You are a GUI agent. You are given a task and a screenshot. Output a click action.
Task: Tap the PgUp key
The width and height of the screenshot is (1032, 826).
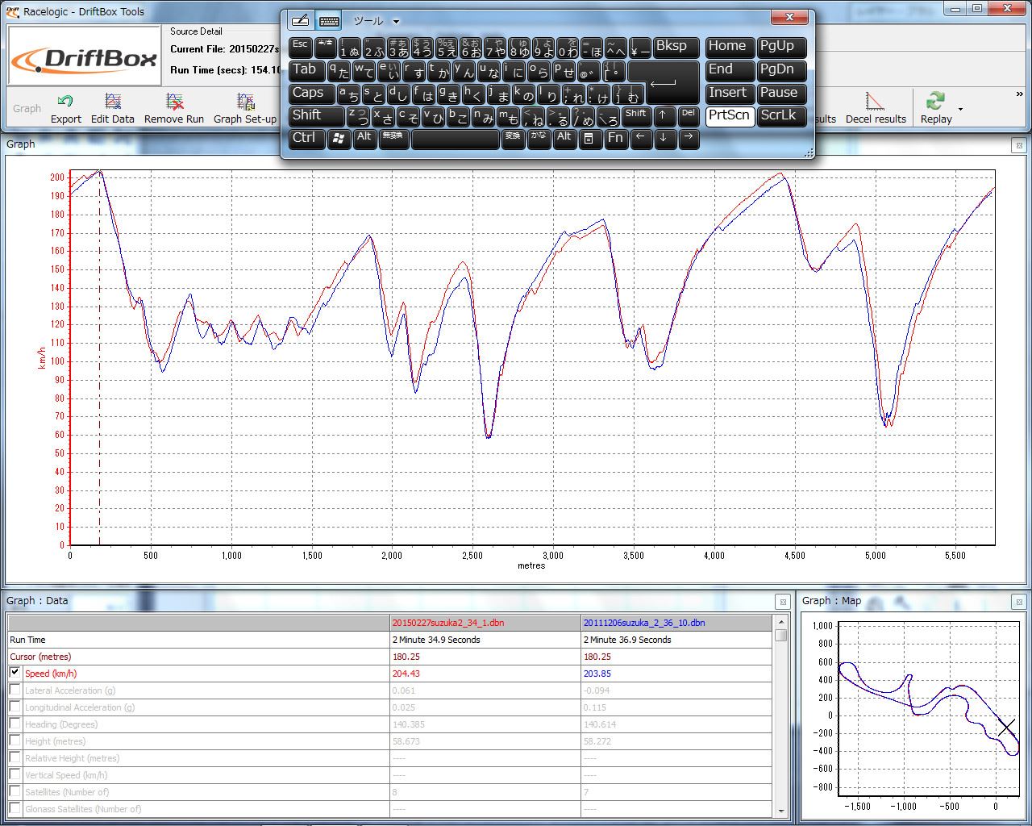coord(781,47)
